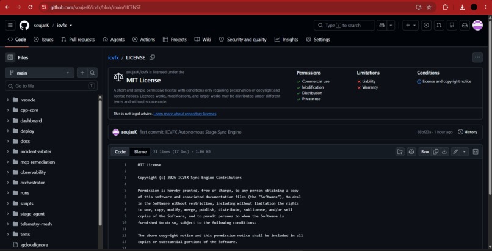Open the symbols panel
The image size is (492, 251).
pyautogui.click(x=476, y=152)
